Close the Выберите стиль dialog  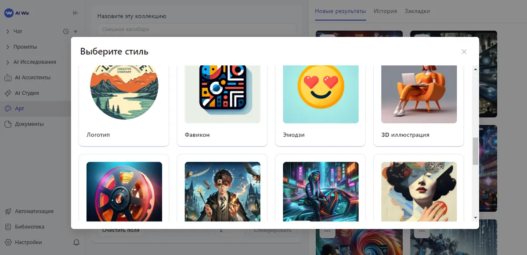click(x=464, y=52)
